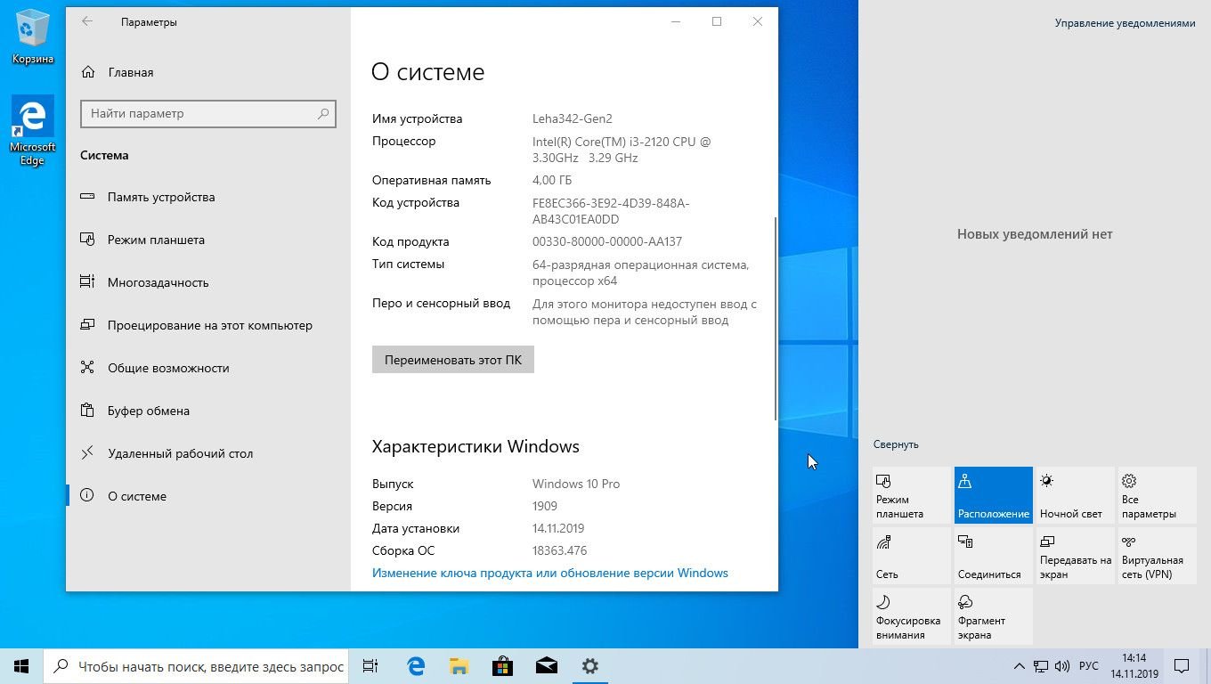The height and width of the screenshot is (684, 1211).
Task: Go back with the Settings back arrow
Action: click(x=87, y=22)
